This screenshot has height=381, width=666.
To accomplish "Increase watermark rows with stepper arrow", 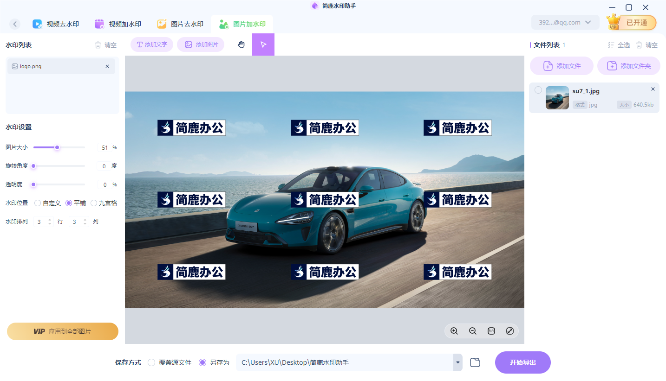I will point(50,219).
